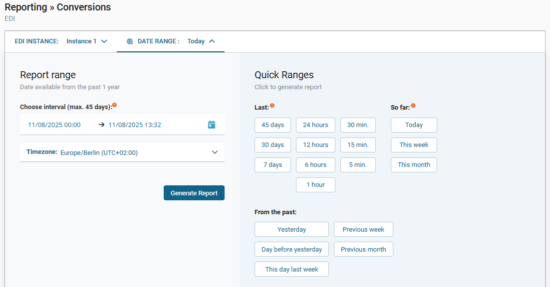Choose the last 24 hours range
Screen dimensions: 550x287
click(x=315, y=125)
